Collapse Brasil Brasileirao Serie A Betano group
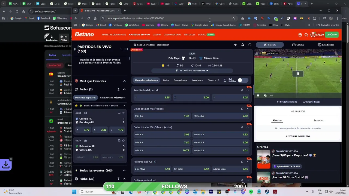Viewport: 349px width, 196px height. [124, 106]
